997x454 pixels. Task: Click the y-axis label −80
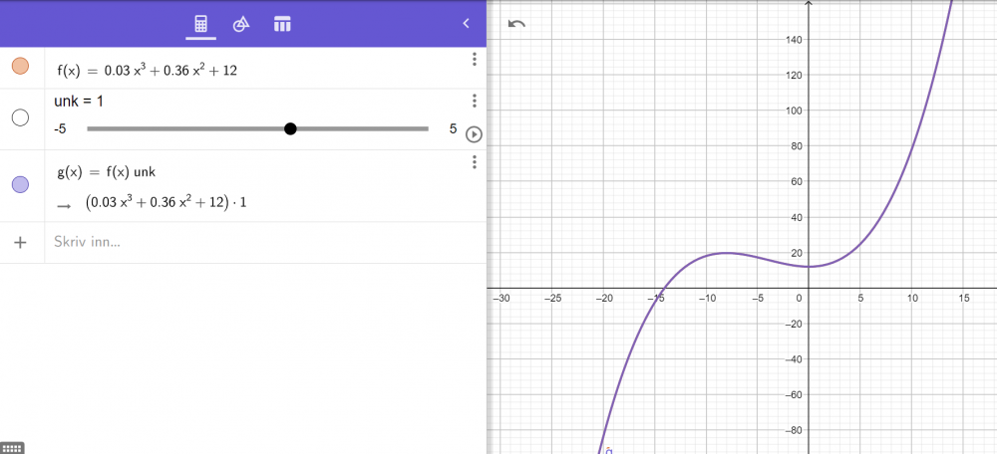click(x=793, y=430)
